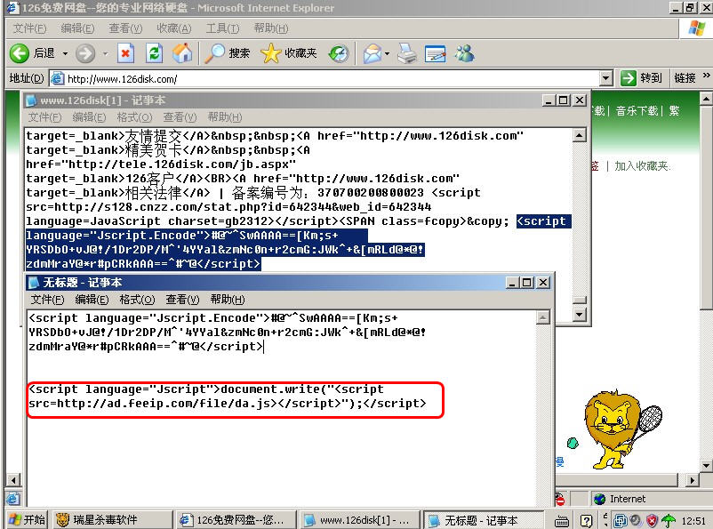Click IE page scroll-up arrow
The height and width of the screenshot is (529, 713).
click(x=706, y=98)
